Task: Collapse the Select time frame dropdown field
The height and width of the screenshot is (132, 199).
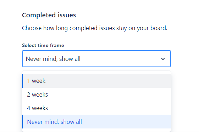Action: pos(96,59)
